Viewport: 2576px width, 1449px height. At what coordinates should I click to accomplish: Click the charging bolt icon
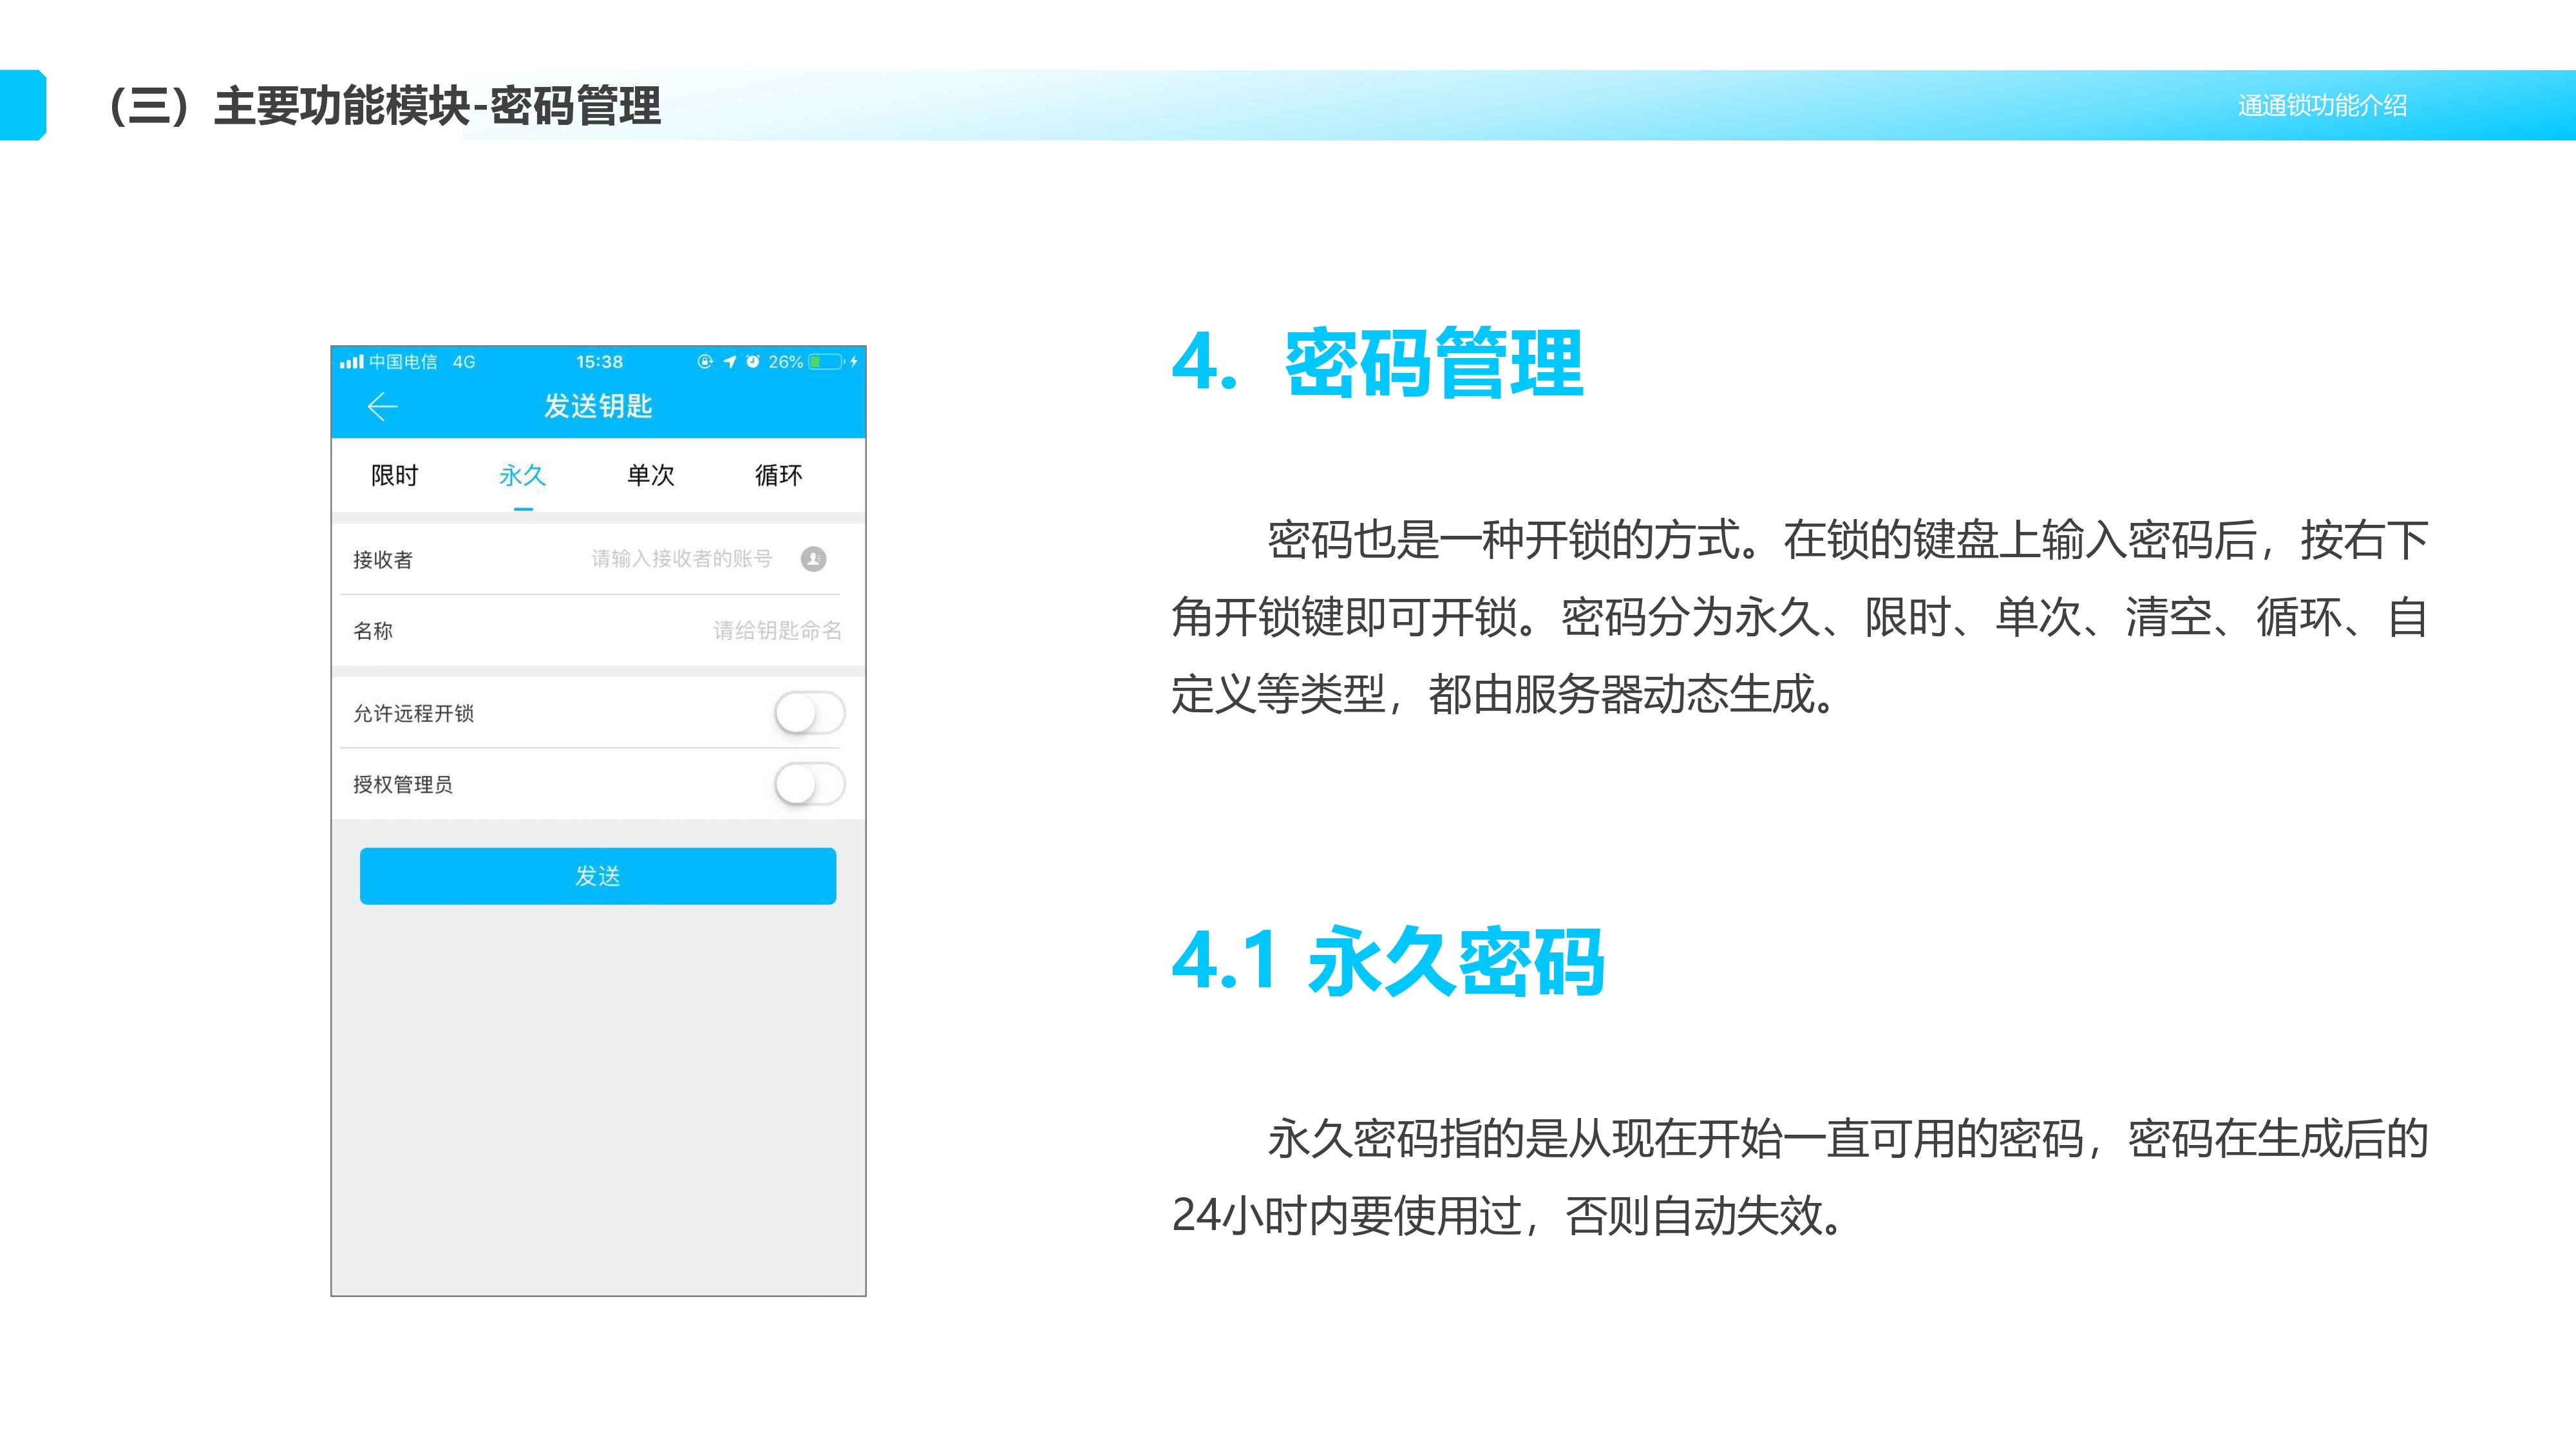pos(854,362)
